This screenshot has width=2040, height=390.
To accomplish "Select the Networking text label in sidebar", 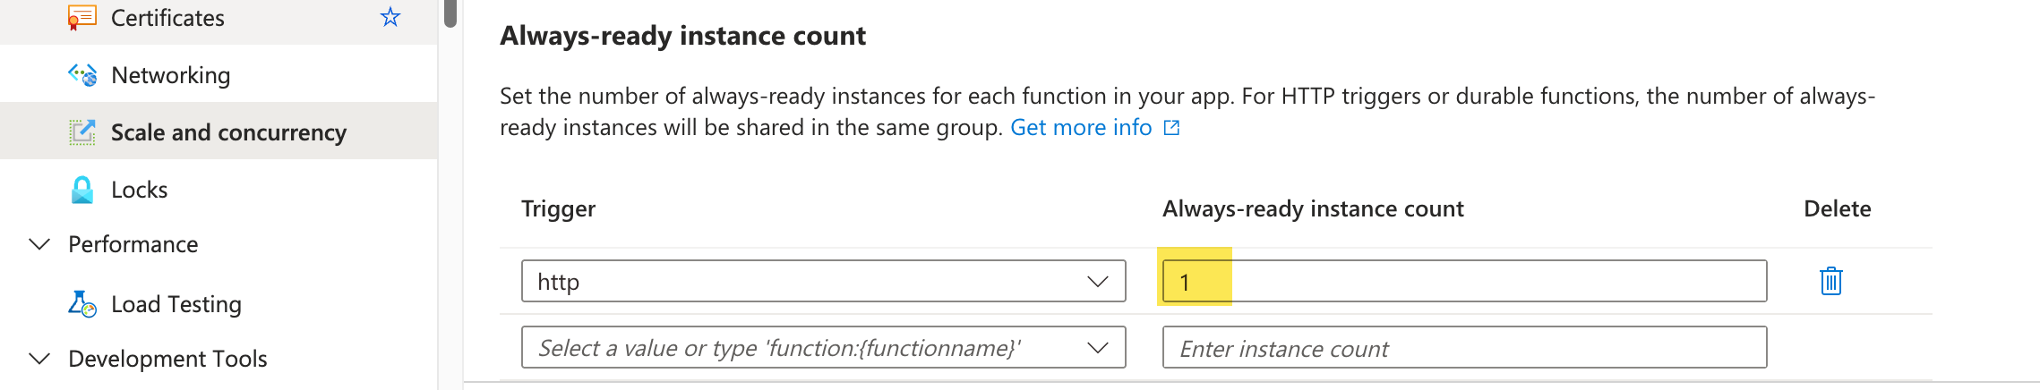I will coord(170,75).
